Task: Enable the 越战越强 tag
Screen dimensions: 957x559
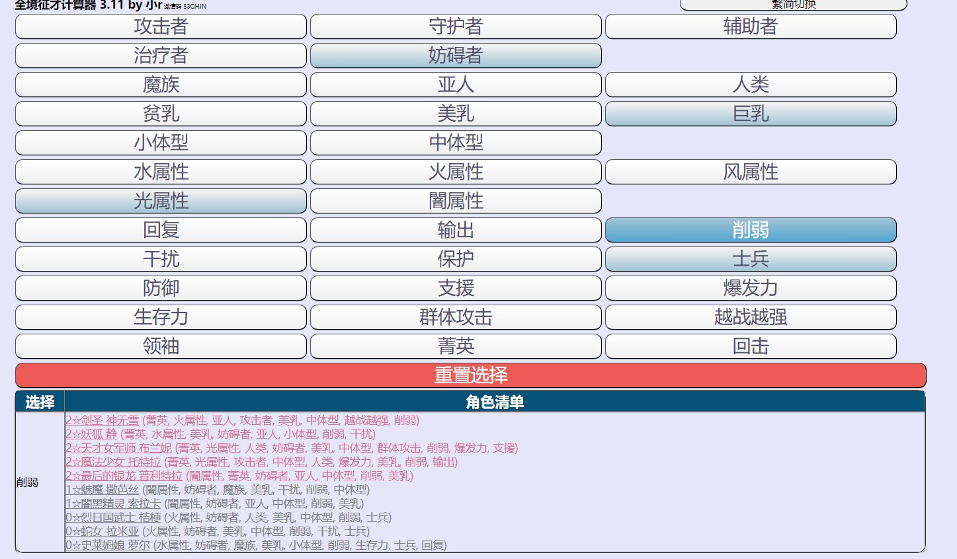Action: tap(751, 317)
